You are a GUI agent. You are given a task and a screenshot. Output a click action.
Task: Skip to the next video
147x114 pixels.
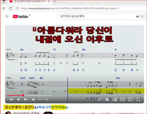(x=26, y=100)
